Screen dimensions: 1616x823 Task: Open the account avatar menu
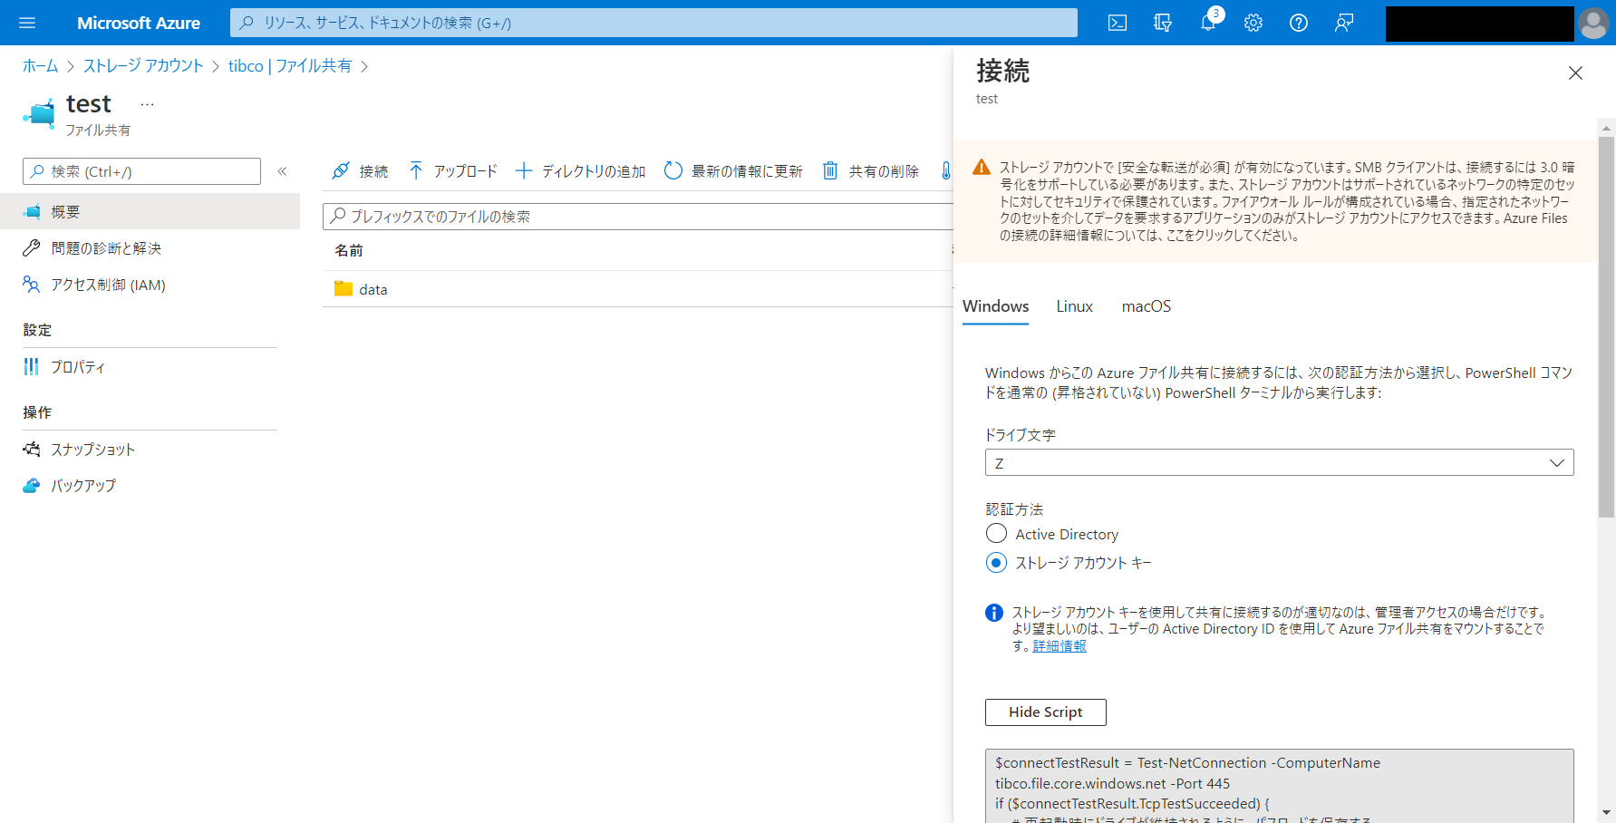pos(1593,23)
